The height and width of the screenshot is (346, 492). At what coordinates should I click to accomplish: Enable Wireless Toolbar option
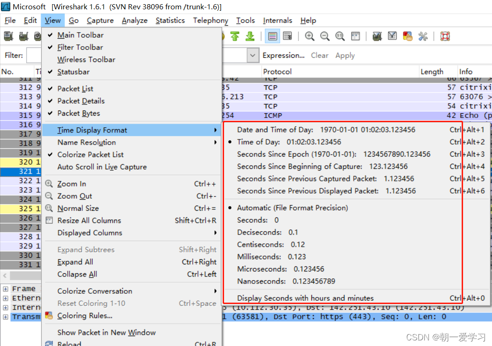(133, 60)
